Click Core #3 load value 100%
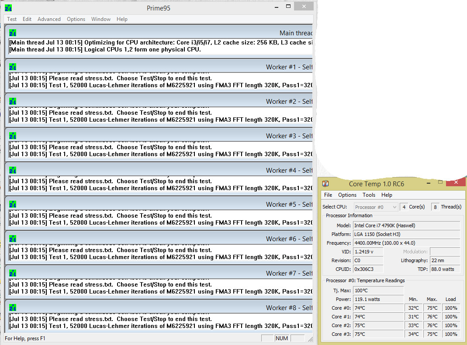The height and width of the screenshot is (345, 467). coord(451,334)
